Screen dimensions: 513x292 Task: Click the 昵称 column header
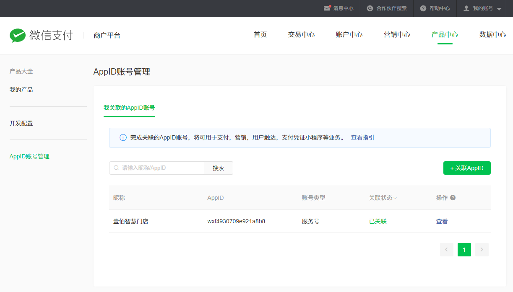119,198
